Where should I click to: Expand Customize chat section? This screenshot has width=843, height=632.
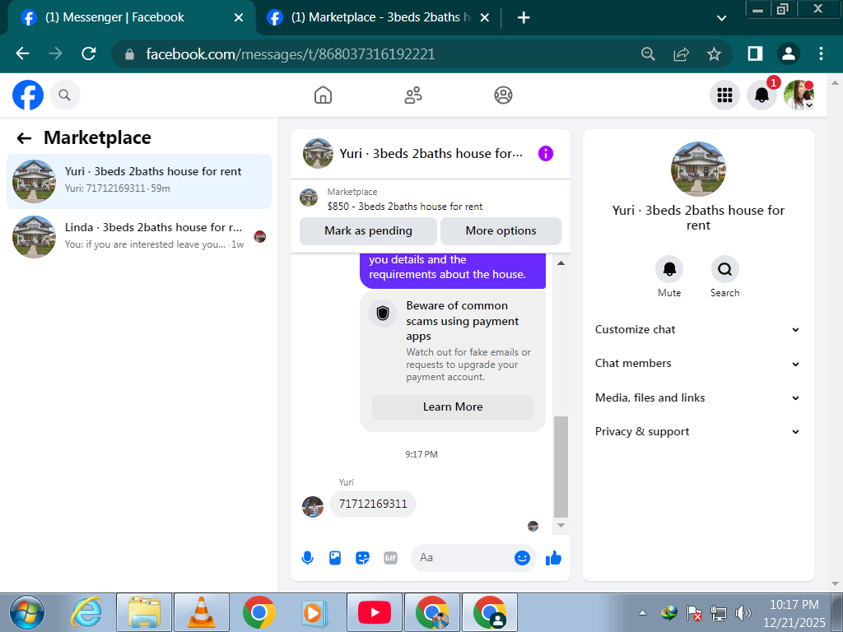coord(697,329)
